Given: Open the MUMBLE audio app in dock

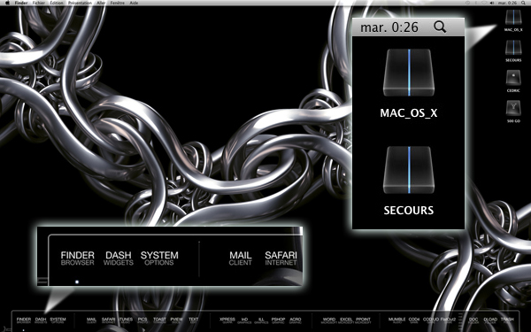Looking at the screenshot, I should coord(396,320).
